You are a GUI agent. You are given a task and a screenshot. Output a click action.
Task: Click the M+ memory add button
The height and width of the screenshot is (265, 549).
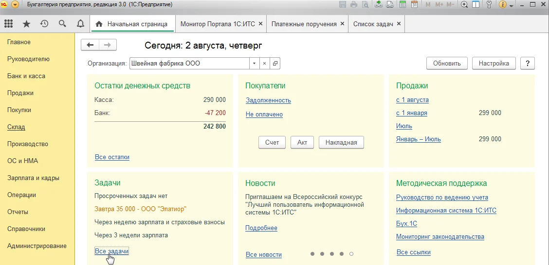click(439, 4)
